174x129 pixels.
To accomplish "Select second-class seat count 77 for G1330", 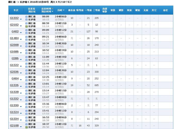I will pyautogui.click(x=97, y=105).
